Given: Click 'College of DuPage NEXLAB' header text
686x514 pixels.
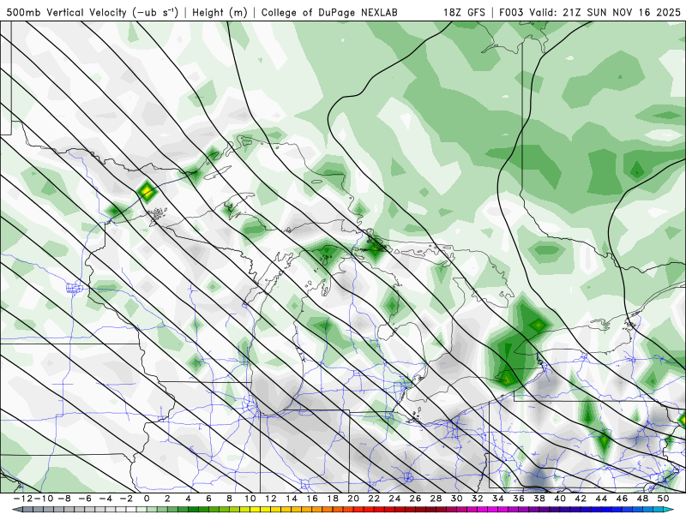Looking at the screenshot, I should pyautogui.click(x=329, y=12).
